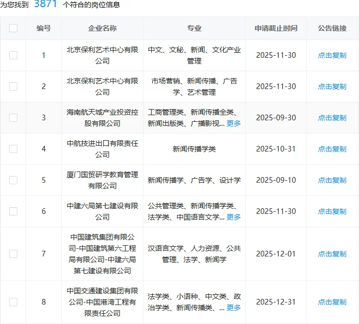Expand 更多 in 海南航天城 major list

coord(233,123)
